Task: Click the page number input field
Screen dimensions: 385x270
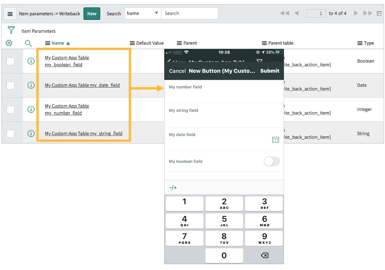Action: 316,13
